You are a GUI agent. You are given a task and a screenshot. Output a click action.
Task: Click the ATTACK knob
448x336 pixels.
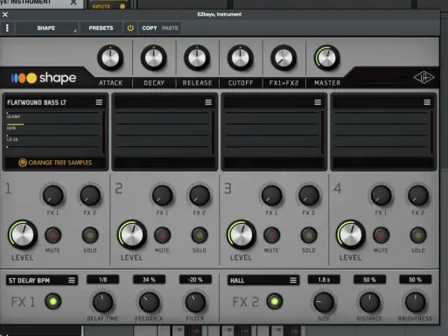coord(110,58)
